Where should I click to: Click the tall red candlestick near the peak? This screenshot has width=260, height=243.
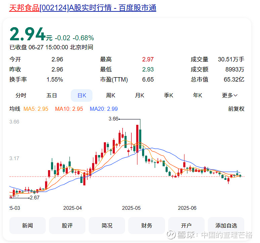click(x=137, y=139)
